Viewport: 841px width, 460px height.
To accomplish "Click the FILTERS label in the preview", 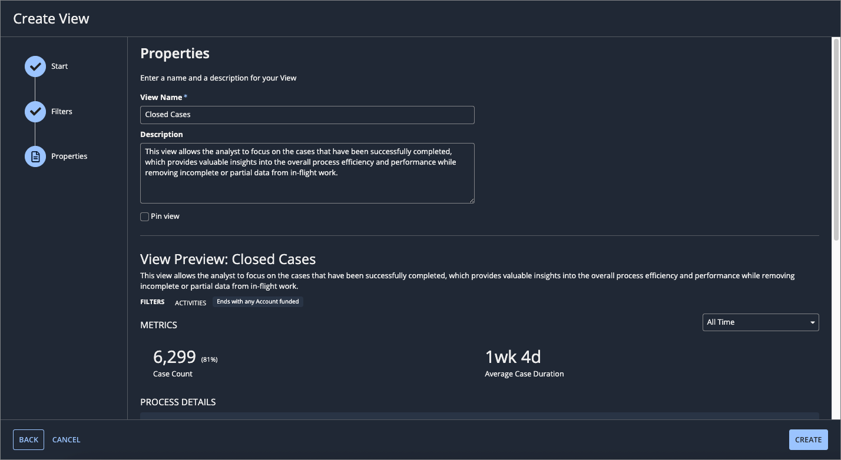I will [x=153, y=302].
